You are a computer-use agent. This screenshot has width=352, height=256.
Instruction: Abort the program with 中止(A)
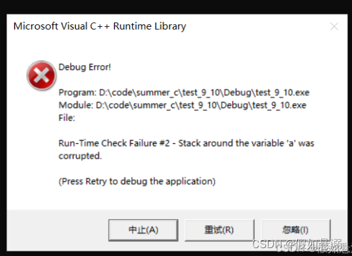pyautogui.click(x=143, y=230)
